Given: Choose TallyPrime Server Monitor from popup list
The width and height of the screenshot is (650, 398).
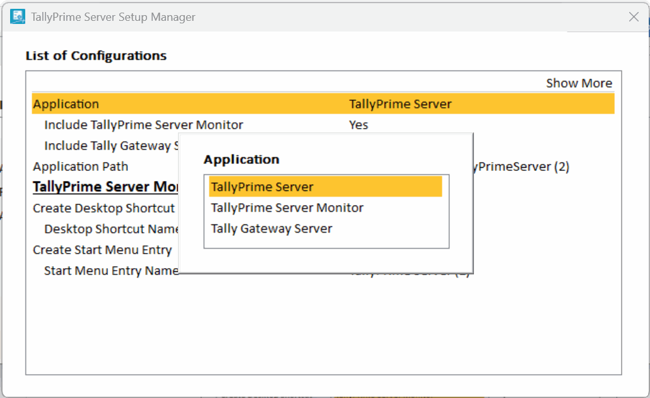Looking at the screenshot, I should click(287, 208).
